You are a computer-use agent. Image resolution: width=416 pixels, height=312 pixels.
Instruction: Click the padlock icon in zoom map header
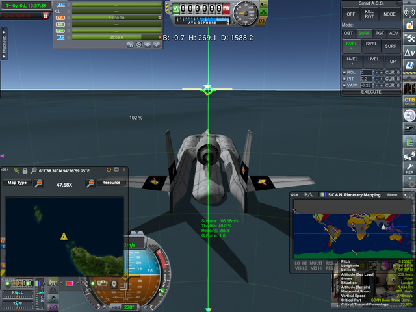(25, 170)
